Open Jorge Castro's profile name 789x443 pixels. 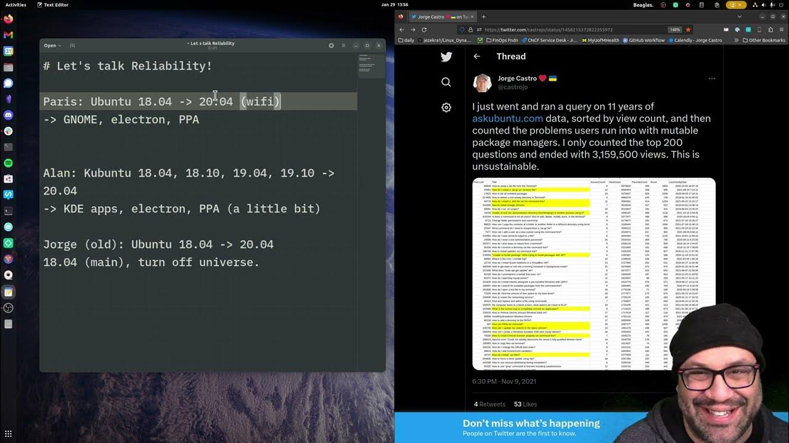pos(517,78)
